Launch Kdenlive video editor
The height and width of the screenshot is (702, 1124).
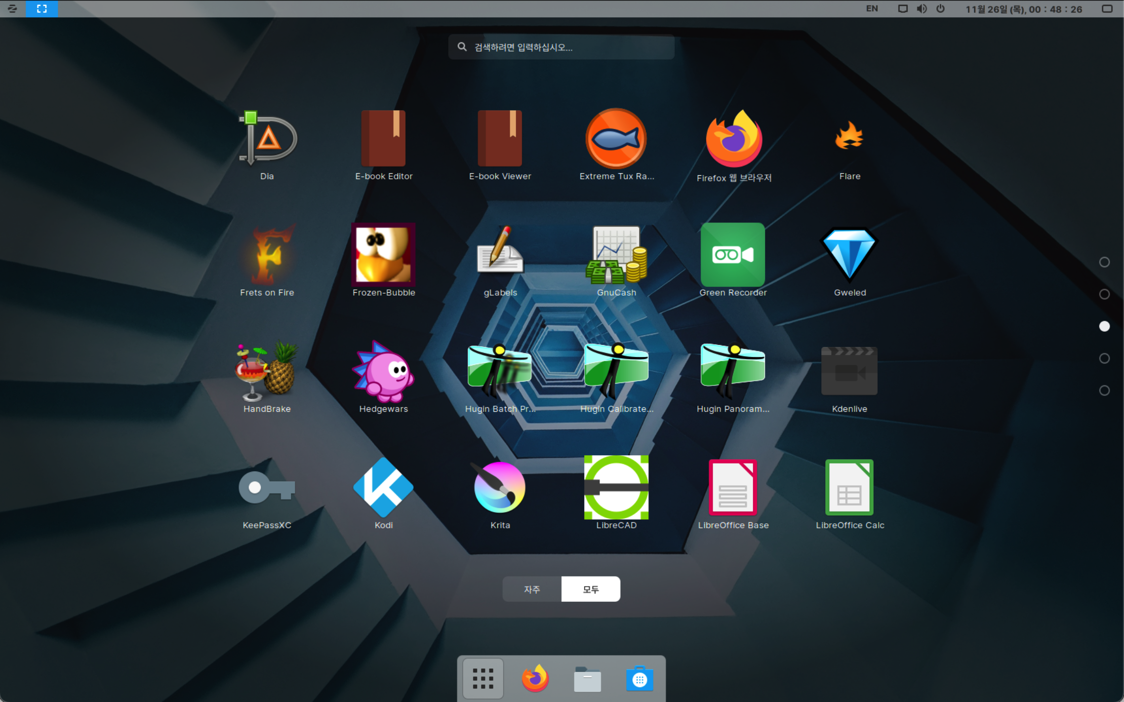pyautogui.click(x=849, y=378)
